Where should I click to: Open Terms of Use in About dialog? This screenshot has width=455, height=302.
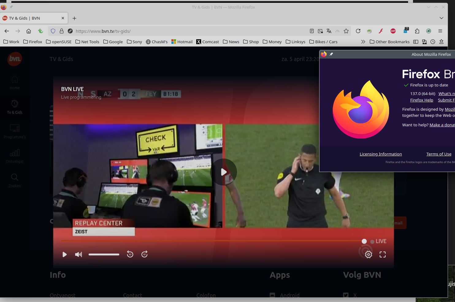coord(439,154)
